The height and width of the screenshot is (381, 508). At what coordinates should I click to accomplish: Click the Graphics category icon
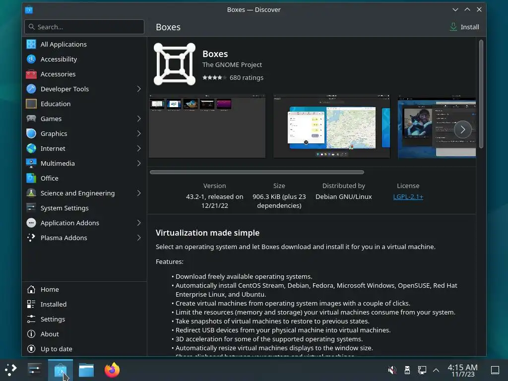[x=31, y=133]
